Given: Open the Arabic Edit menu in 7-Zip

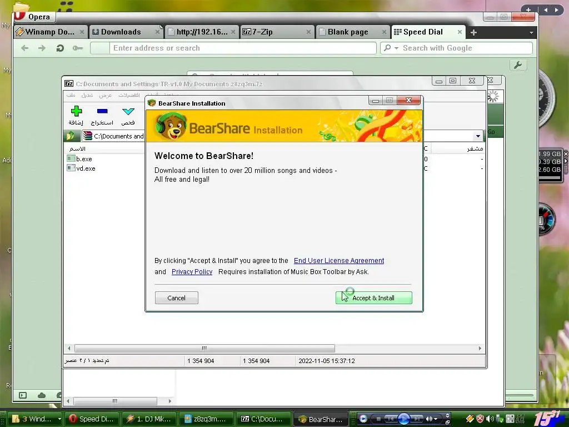Looking at the screenshot, I should (87, 95).
